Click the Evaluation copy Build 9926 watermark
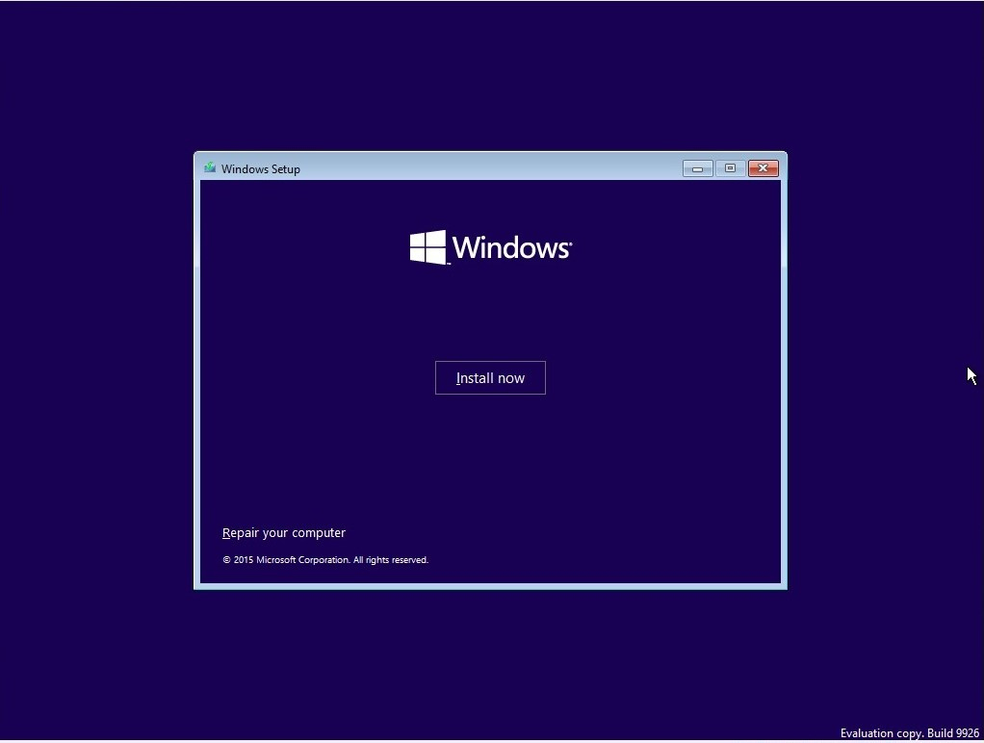984x743 pixels. (x=909, y=732)
